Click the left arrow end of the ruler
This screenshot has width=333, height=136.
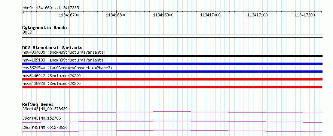coord(23,12)
